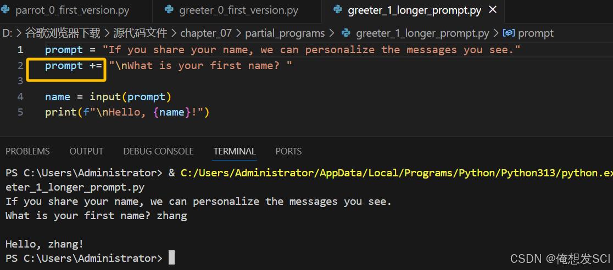Click line number 4 in gutter
The width and height of the screenshot is (613, 270).
[x=20, y=96]
